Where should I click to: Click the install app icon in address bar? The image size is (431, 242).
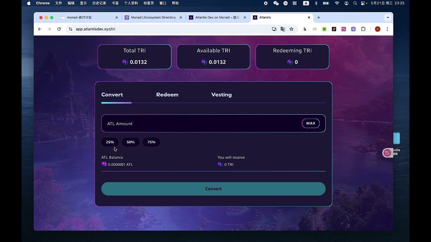coord(274,29)
